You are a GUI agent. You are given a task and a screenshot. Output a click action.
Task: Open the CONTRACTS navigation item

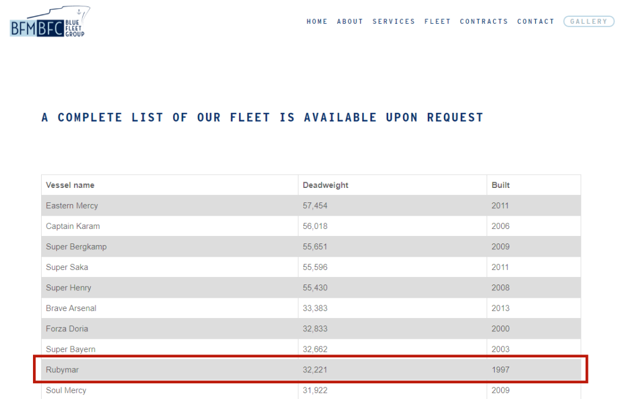click(x=484, y=21)
